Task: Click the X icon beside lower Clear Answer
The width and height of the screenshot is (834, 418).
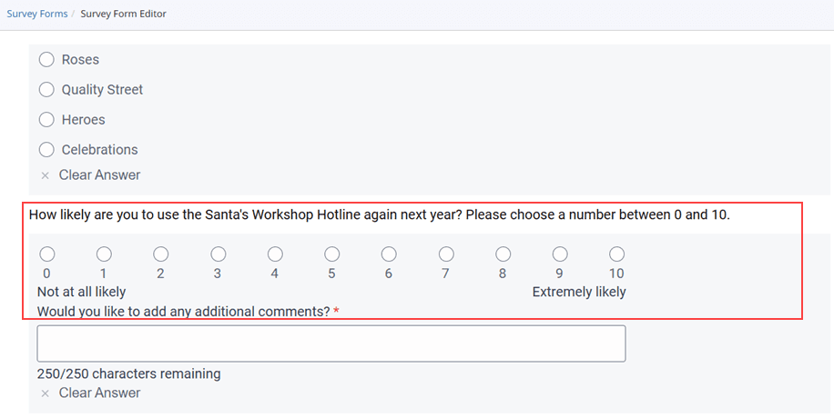Action: [x=45, y=393]
